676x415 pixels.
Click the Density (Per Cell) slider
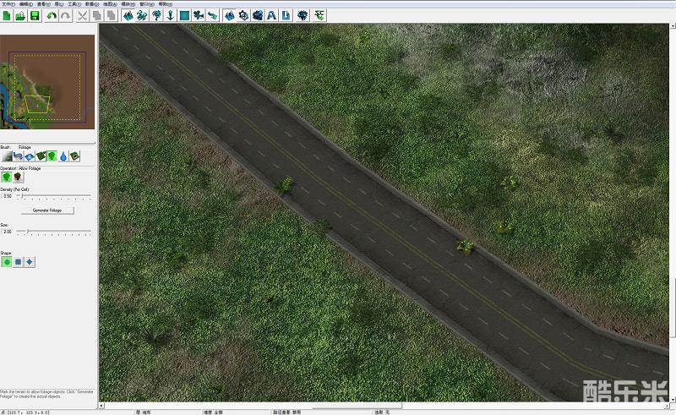[52, 196]
